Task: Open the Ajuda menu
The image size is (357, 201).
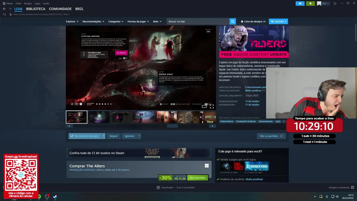Action: [x=46, y=3]
